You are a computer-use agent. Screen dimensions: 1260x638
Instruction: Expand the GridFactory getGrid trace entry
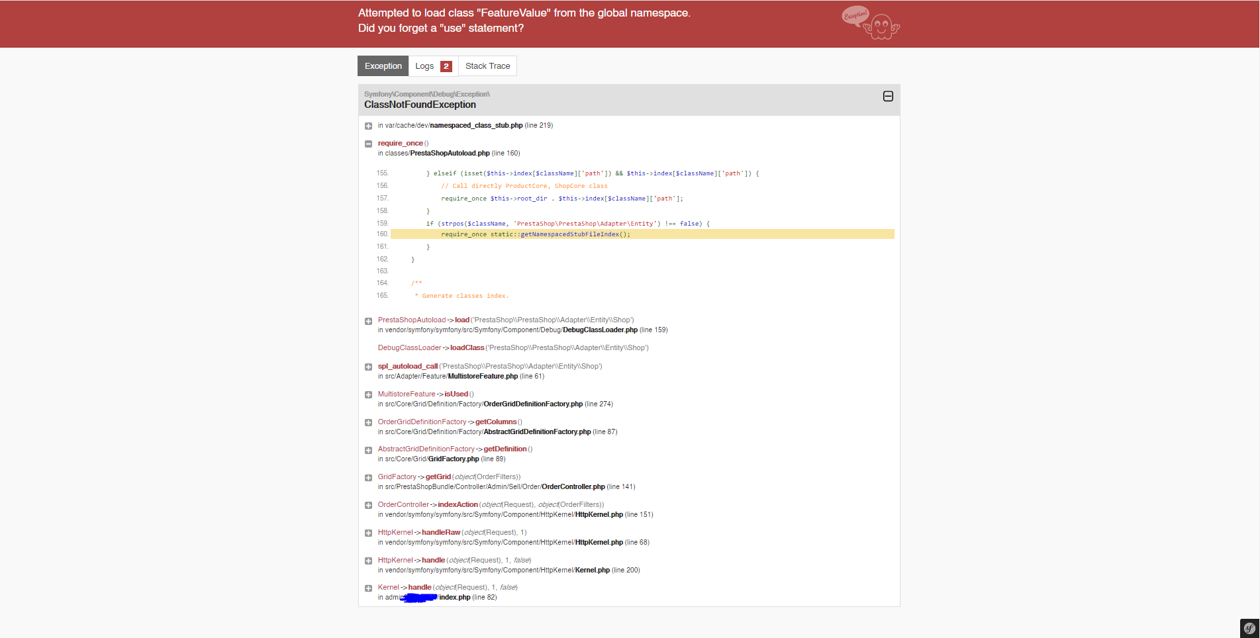coord(368,477)
